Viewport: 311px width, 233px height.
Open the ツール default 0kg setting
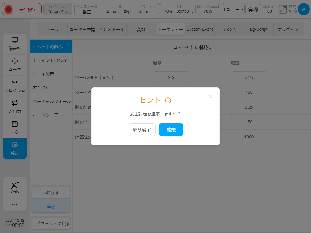pyautogui.click(x=117, y=9)
